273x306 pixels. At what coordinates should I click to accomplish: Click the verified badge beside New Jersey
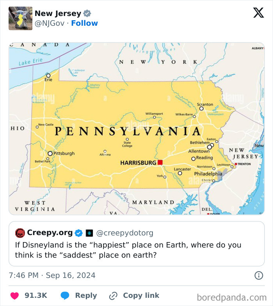(87, 14)
